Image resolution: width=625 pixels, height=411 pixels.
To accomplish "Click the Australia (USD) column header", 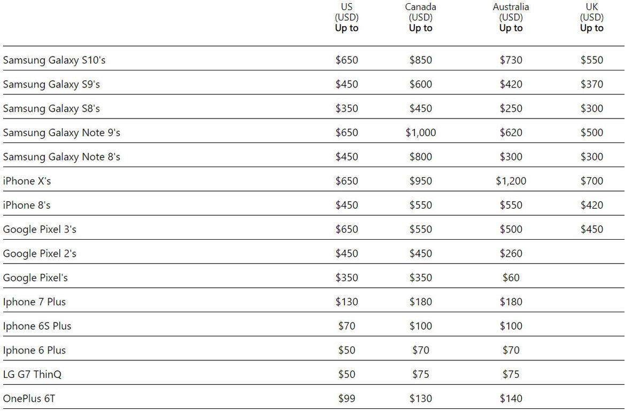I will tap(511, 18).
